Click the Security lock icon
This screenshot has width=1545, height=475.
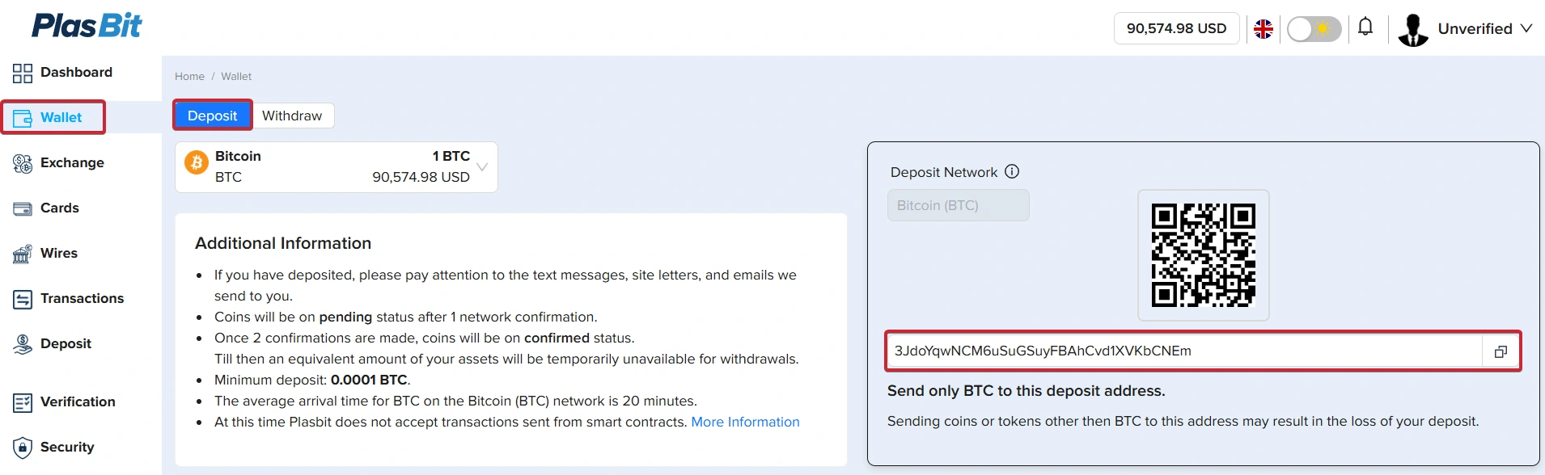coord(23,447)
